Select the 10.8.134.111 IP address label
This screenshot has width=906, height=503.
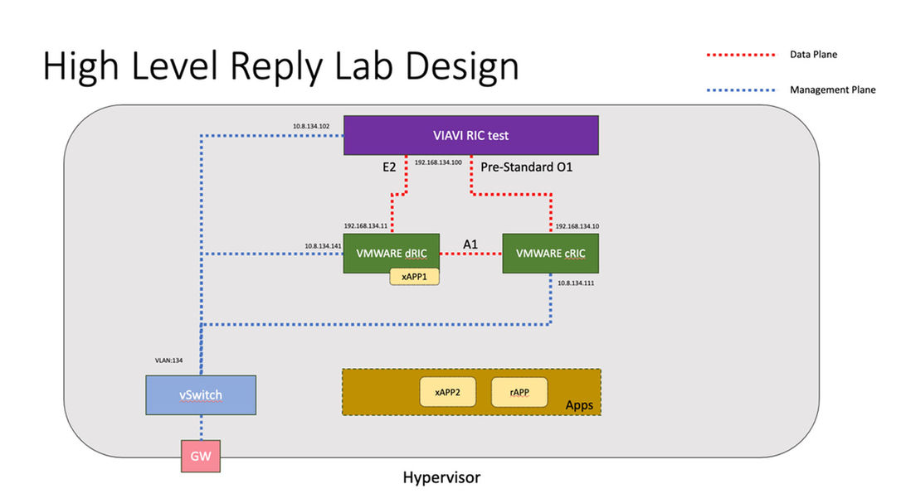point(576,283)
